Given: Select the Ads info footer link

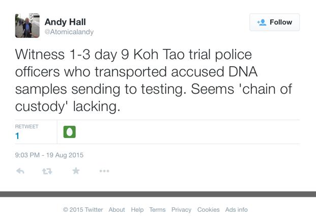Looking at the screenshot, I should click(x=237, y=210).
